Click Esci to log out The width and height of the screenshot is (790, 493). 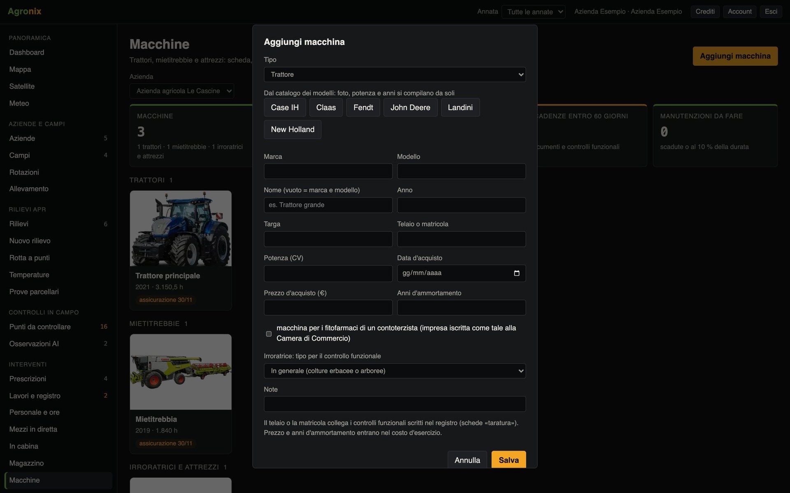[771, 12]
